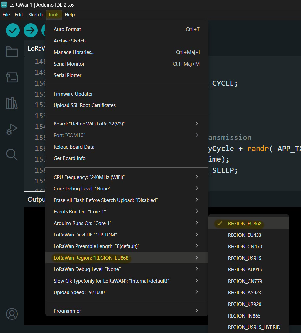Click the Upload arrow button
This screenshot has width=301, height=333.
point(31,30)
